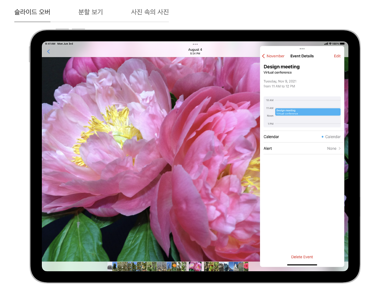Go back using the blue Photos chevron
The height and width of the screenshot is (294, 388).
click(48, 52)
